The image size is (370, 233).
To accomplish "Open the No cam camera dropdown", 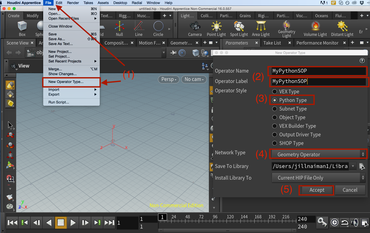I will (194, 79).
